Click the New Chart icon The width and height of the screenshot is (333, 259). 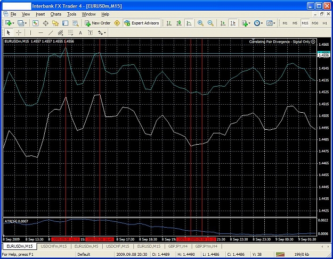(8, 23)
